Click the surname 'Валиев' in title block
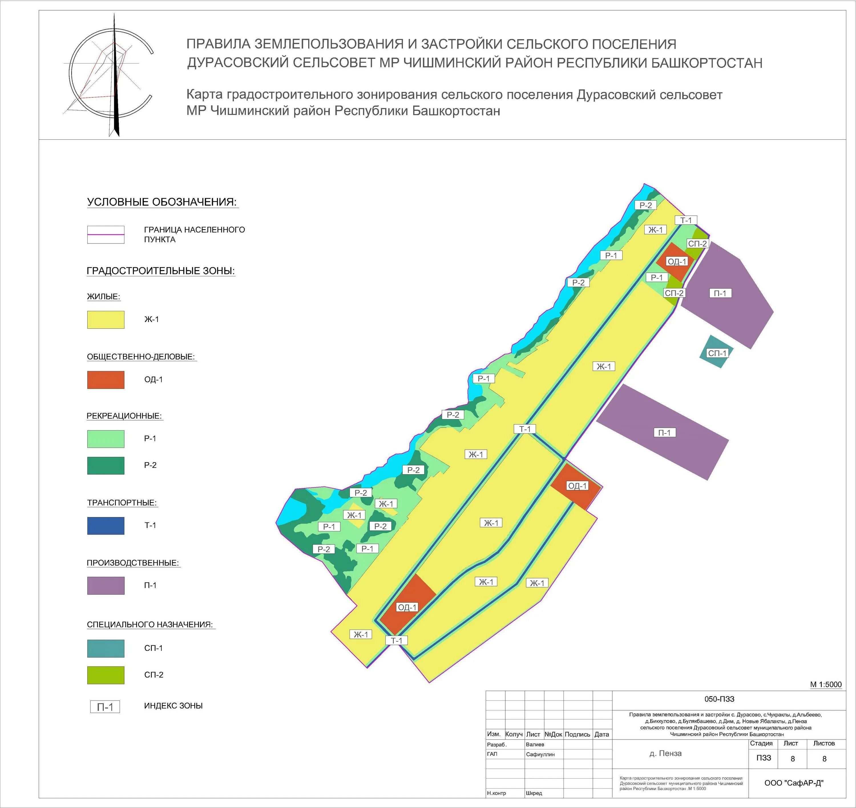Viewport: 856px width, 808px height. (535, 745)
